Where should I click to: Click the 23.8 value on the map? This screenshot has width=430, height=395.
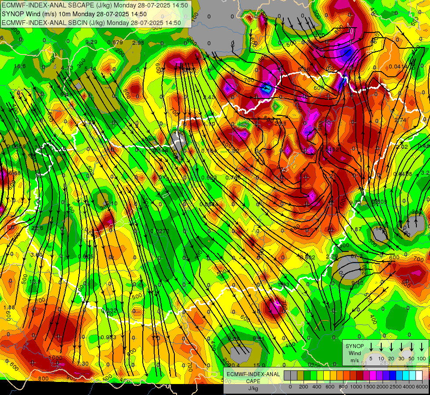tap(280, 124)
